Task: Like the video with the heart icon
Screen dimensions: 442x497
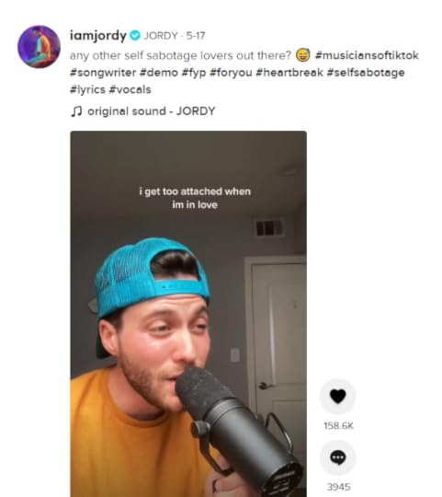Action: [x=337, y=396]
